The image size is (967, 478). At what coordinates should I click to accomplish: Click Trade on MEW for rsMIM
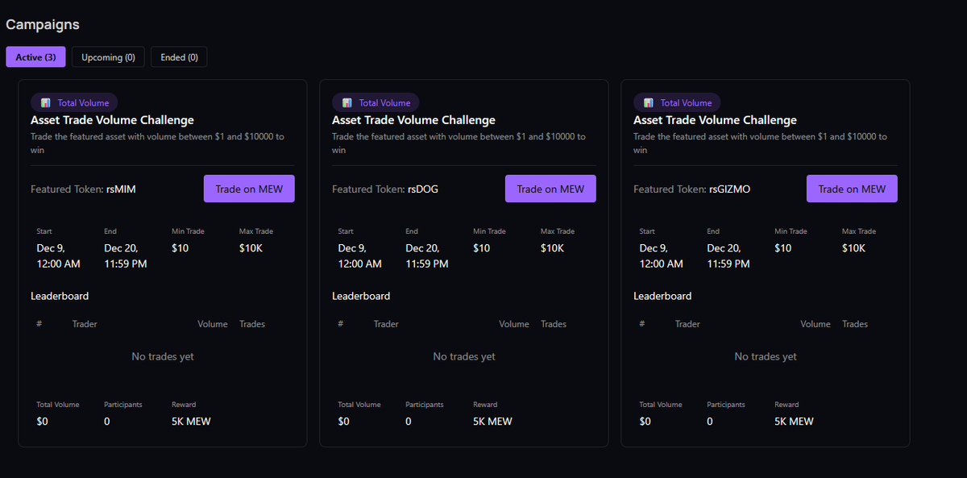pyautogui.click(x=249, y=189)
